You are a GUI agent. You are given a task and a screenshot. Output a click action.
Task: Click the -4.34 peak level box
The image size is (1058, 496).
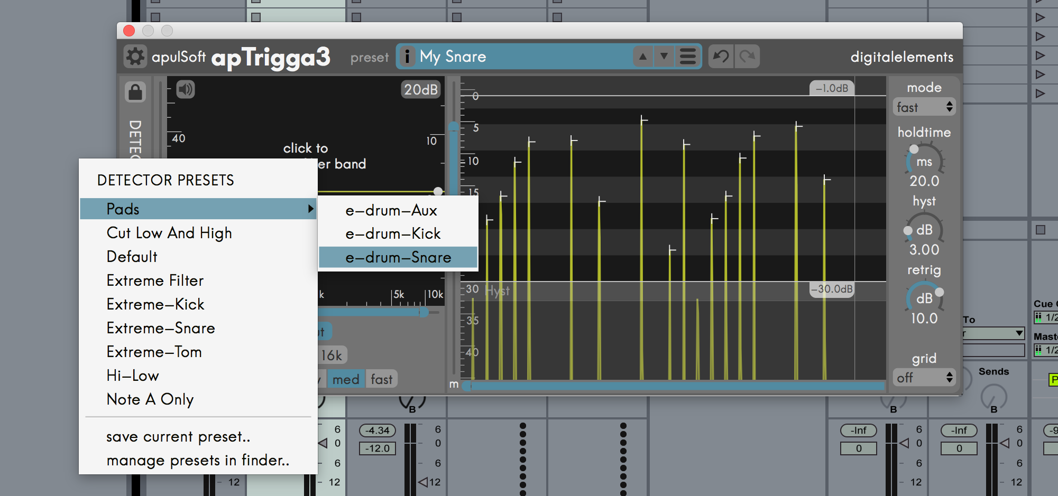pos(378,431)
